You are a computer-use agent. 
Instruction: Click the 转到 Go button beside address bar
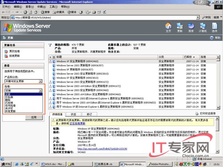[206, 17]
